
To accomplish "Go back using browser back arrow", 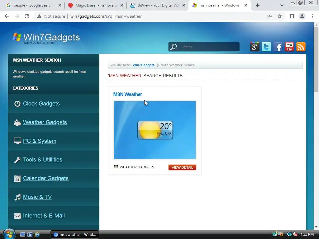I will [7, 16].
